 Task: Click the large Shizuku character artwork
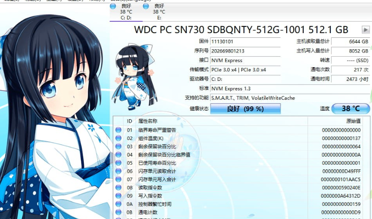pos(54,116)
